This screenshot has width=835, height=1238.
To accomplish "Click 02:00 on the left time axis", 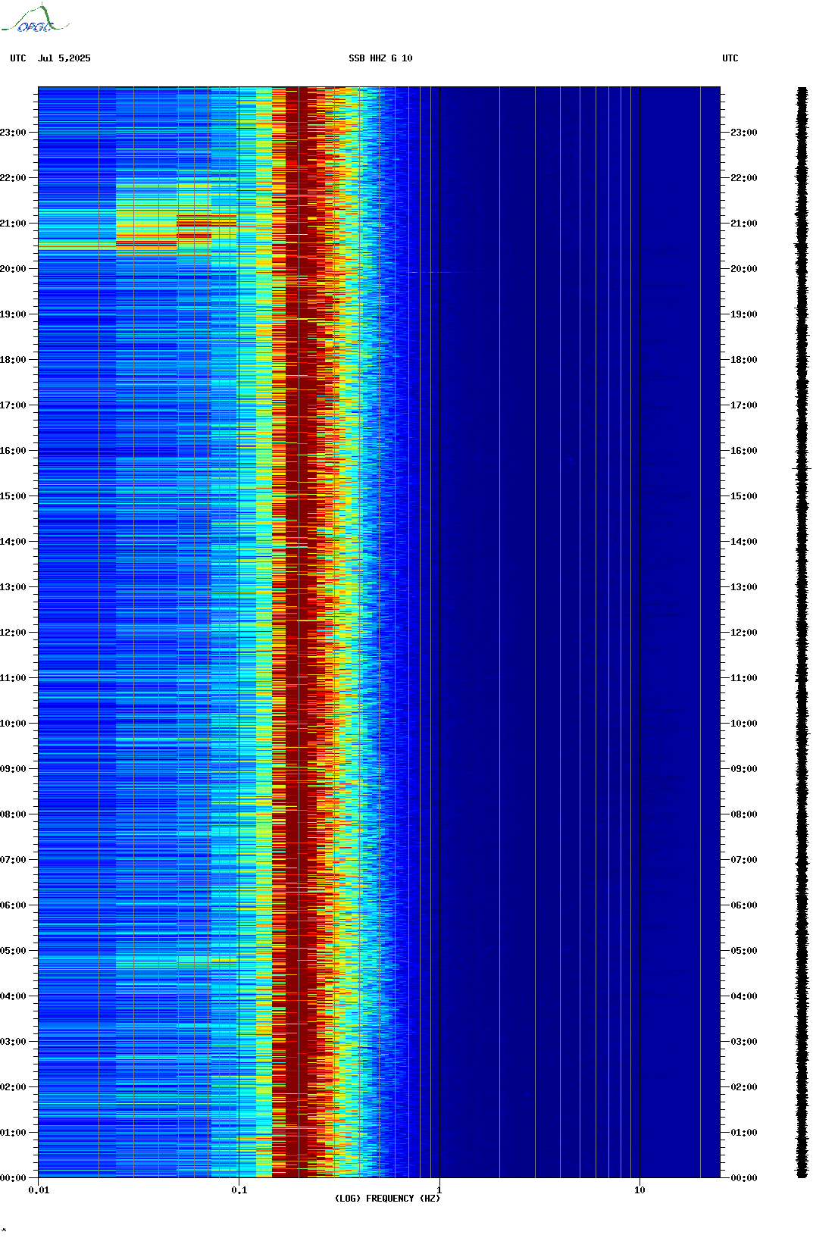I will coord(13,1087).
